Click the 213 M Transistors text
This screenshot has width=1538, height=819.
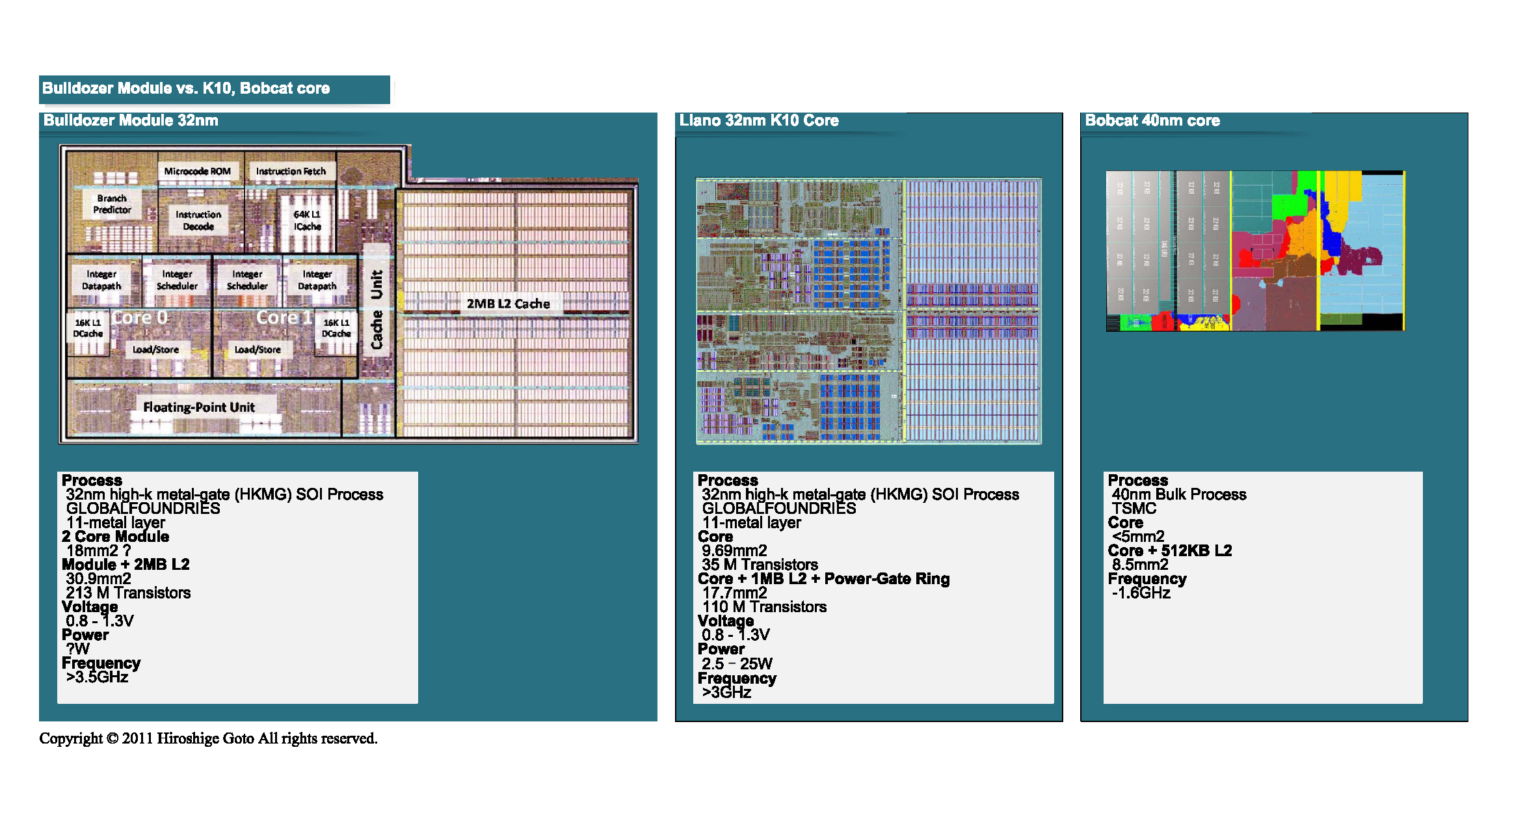pos(128,593)
